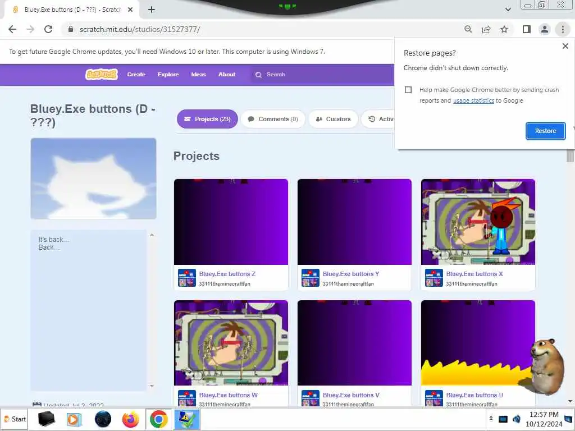The width and height of the screenshot is (575, 431).
Task: Click the Restore button
Action: [x=545, y=131]
